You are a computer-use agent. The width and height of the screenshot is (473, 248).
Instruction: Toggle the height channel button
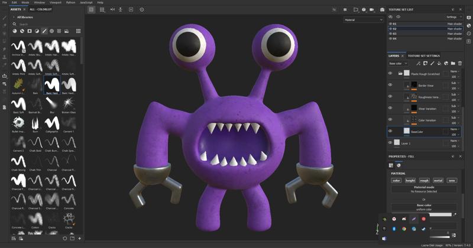410,181
